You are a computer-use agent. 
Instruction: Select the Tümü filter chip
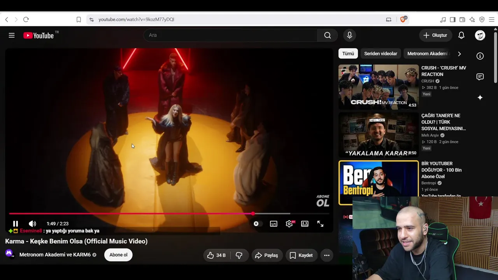tap(348, 54)
